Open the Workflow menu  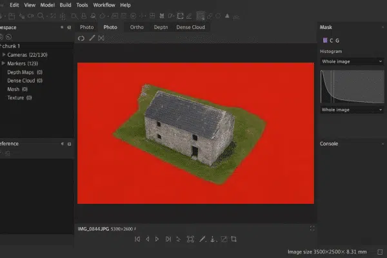tap(104, 5)
